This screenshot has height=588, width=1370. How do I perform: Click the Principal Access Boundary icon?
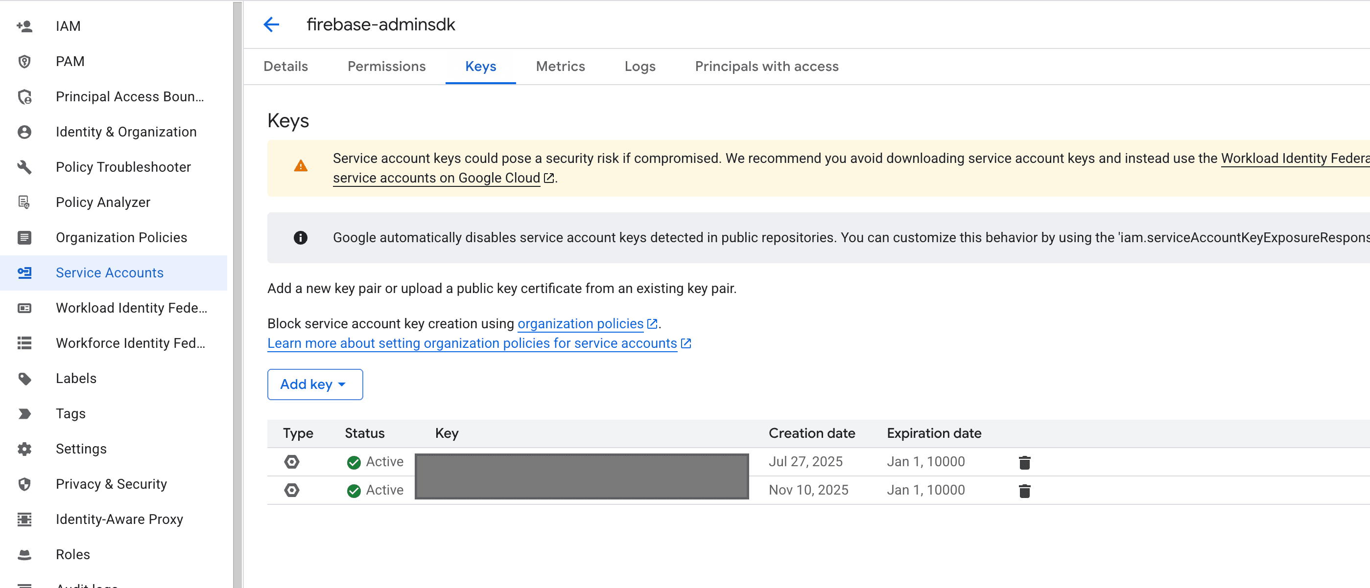coord(24,97)
